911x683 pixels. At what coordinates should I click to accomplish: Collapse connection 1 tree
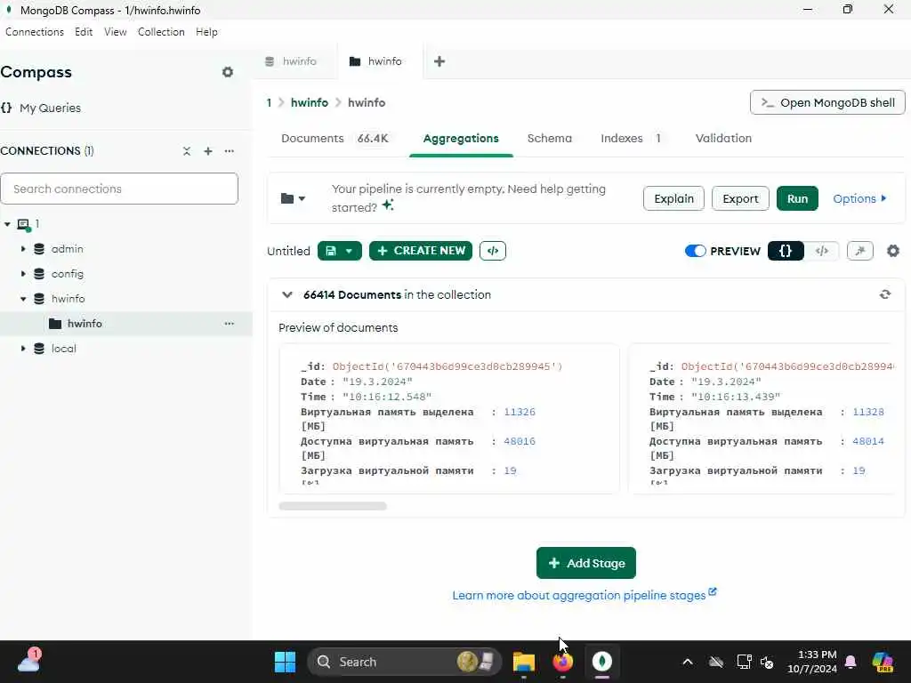[7, 223]
